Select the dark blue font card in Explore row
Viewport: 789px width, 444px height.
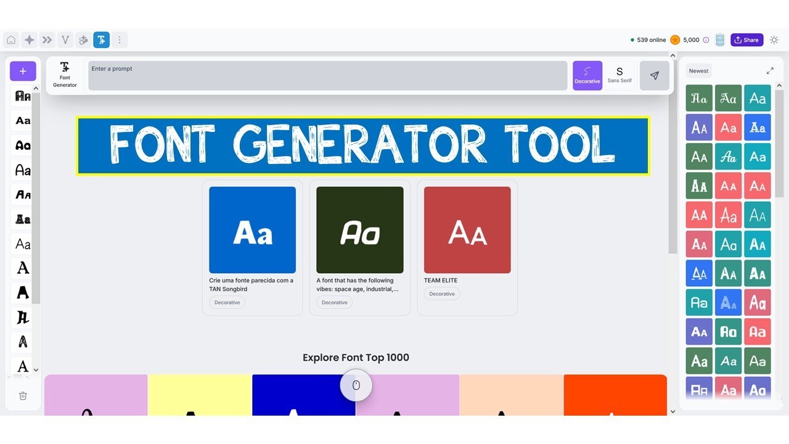304,395
